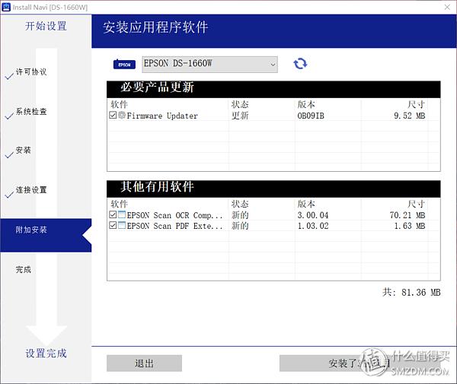Select the 完成 step in sidebar
The width and height of the screenshot is (457, 384).
click(24, 270)
